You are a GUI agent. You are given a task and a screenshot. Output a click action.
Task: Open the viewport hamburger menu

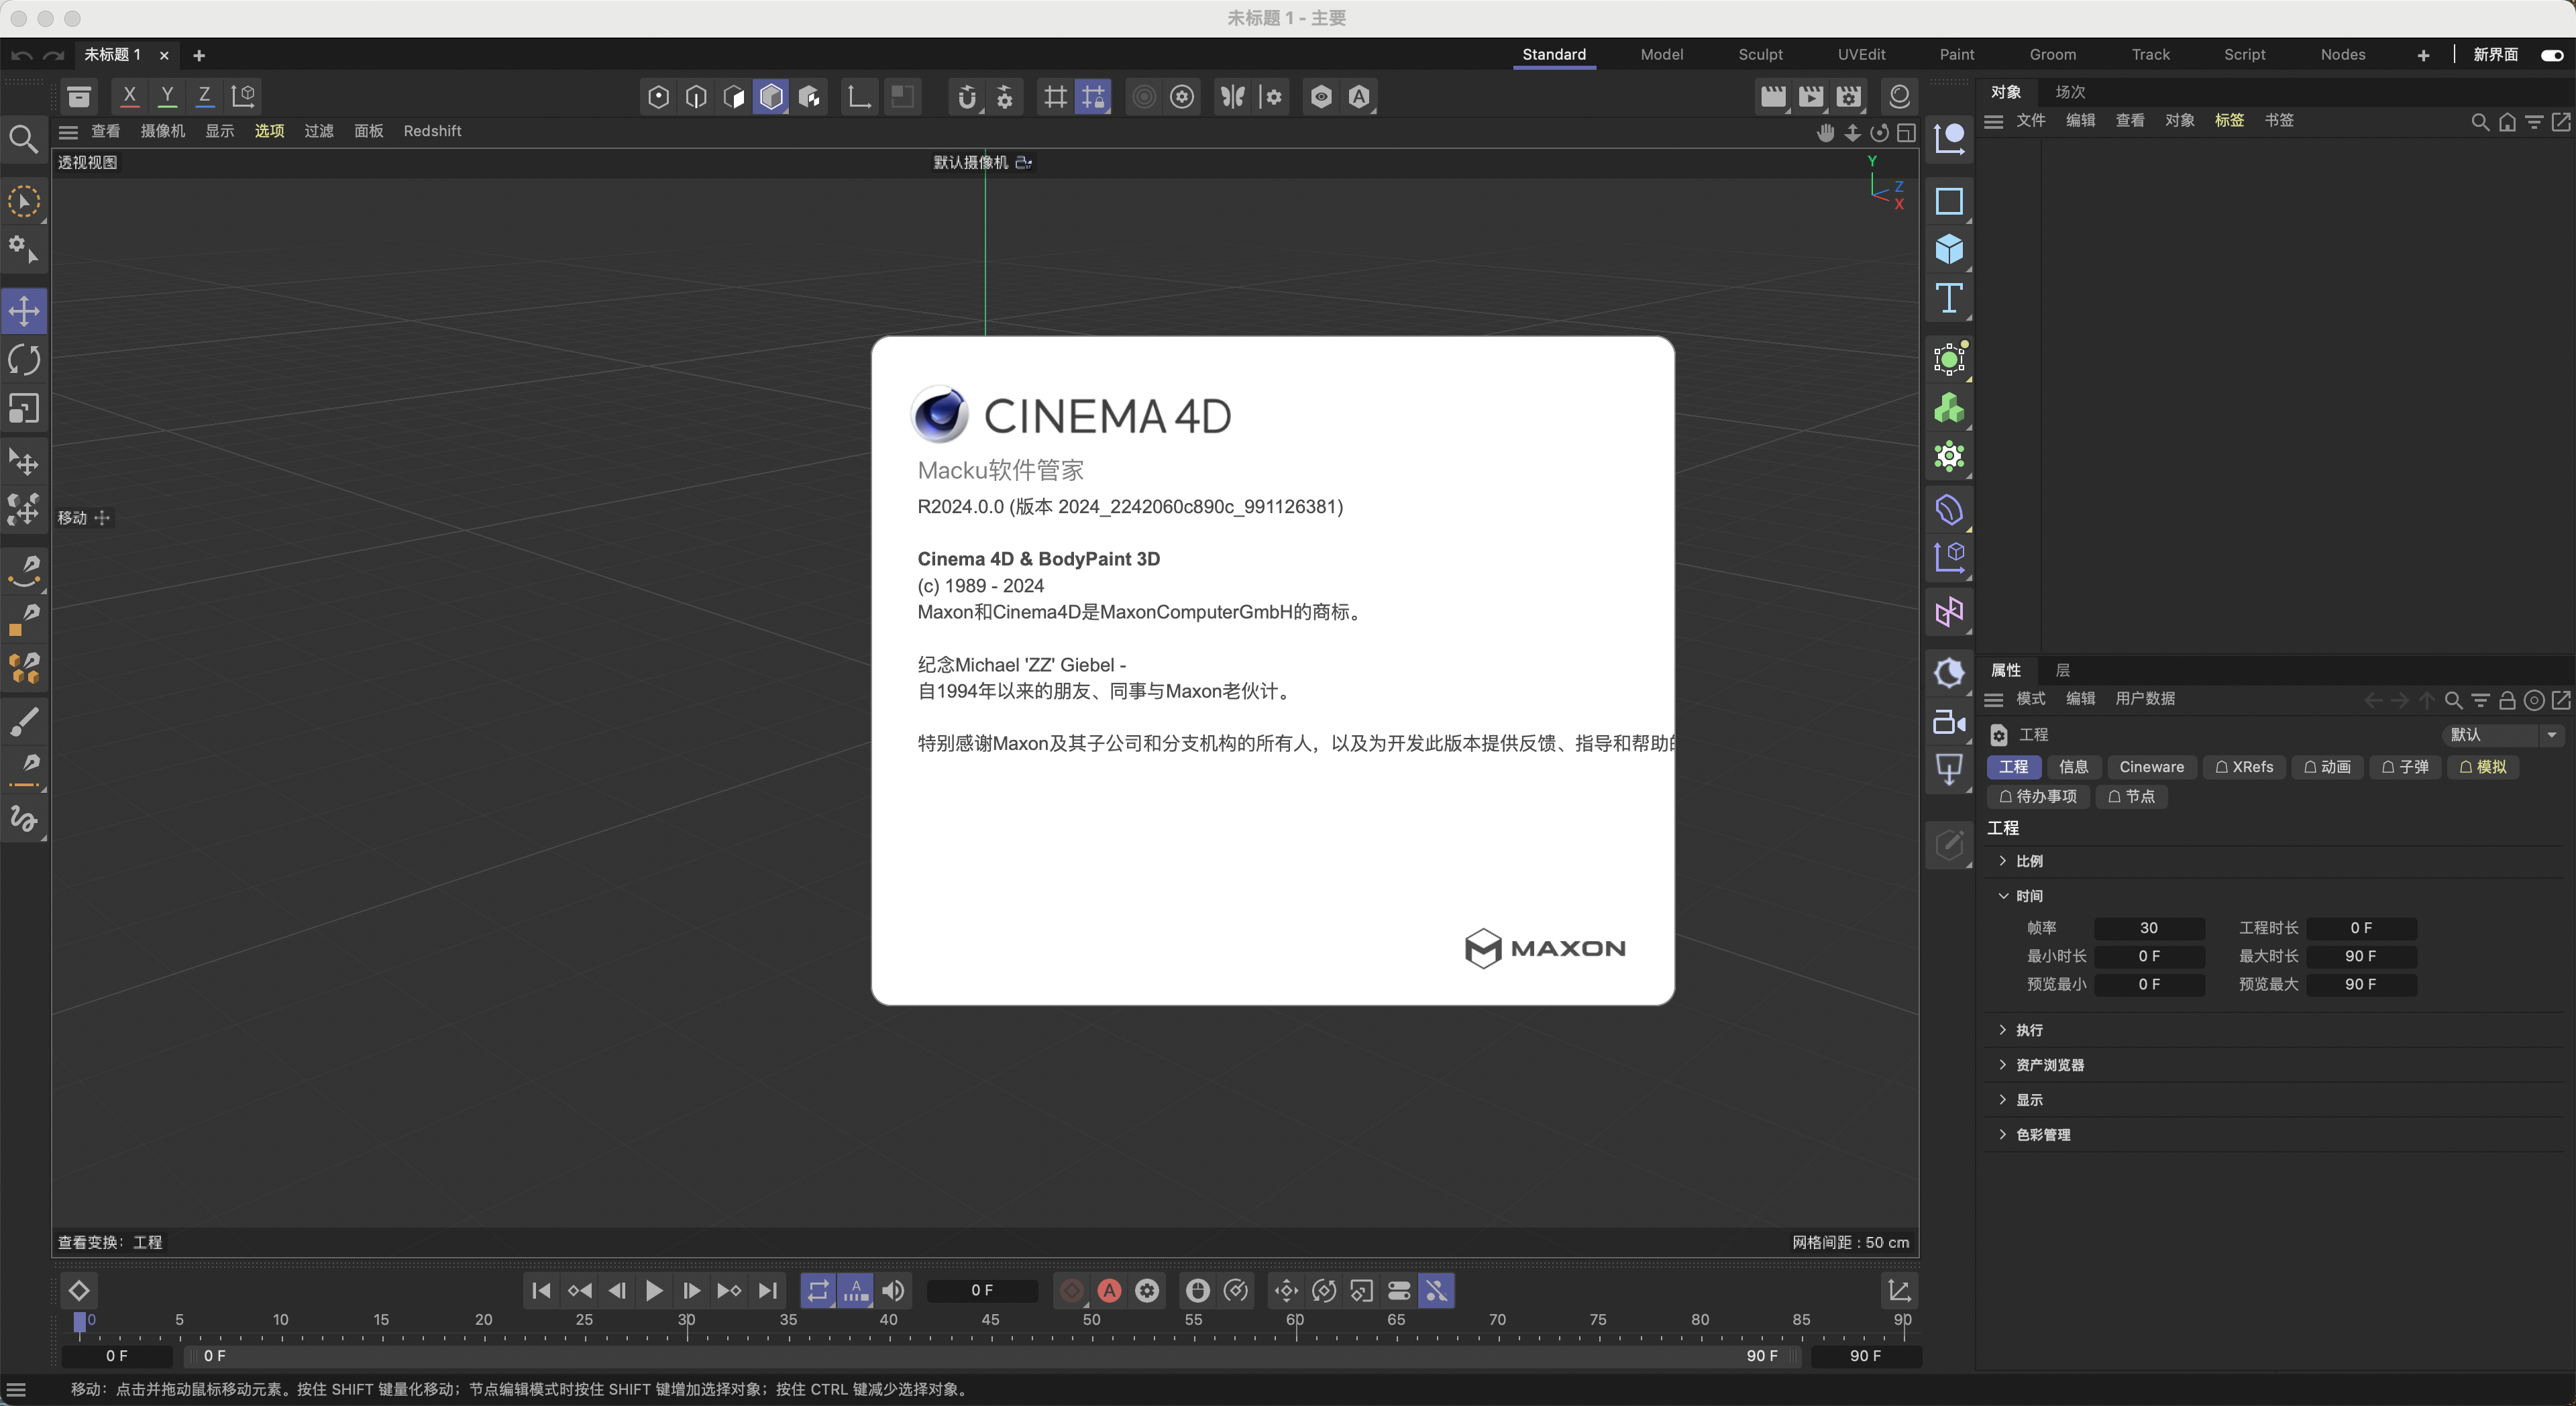click(68, 132)
